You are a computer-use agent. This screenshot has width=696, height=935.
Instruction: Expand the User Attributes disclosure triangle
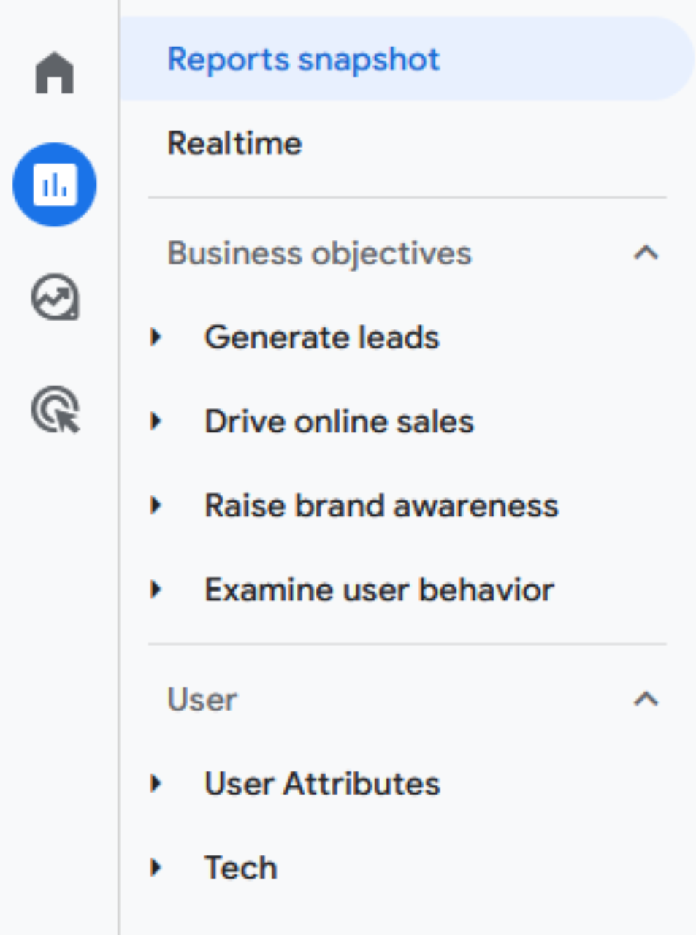click(156, 784)
